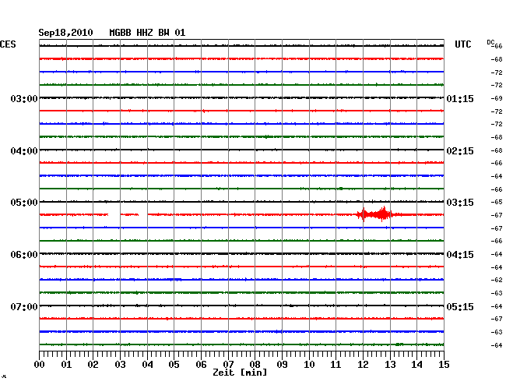Select the station label MGBB HHZ BW 01
This screenshot has height=385, width=506.
pos(147,33)
